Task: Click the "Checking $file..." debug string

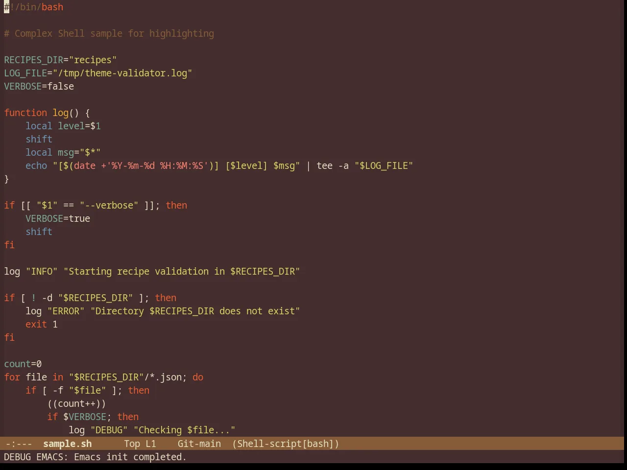Action: tap(185, 430)
